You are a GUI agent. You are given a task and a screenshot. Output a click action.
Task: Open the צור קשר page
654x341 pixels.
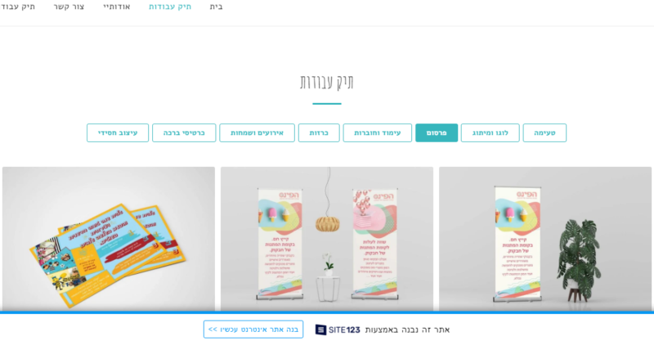pyautogui.click(x=69, y=7)
